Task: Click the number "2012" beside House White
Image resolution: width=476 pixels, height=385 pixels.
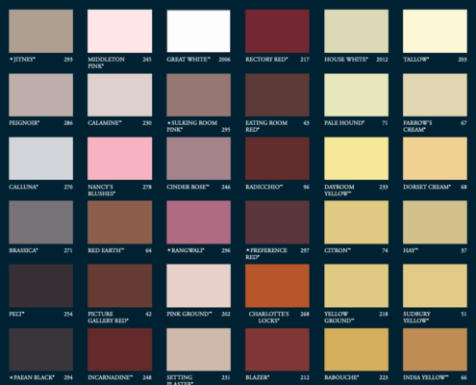Action: tap(382, 60)
